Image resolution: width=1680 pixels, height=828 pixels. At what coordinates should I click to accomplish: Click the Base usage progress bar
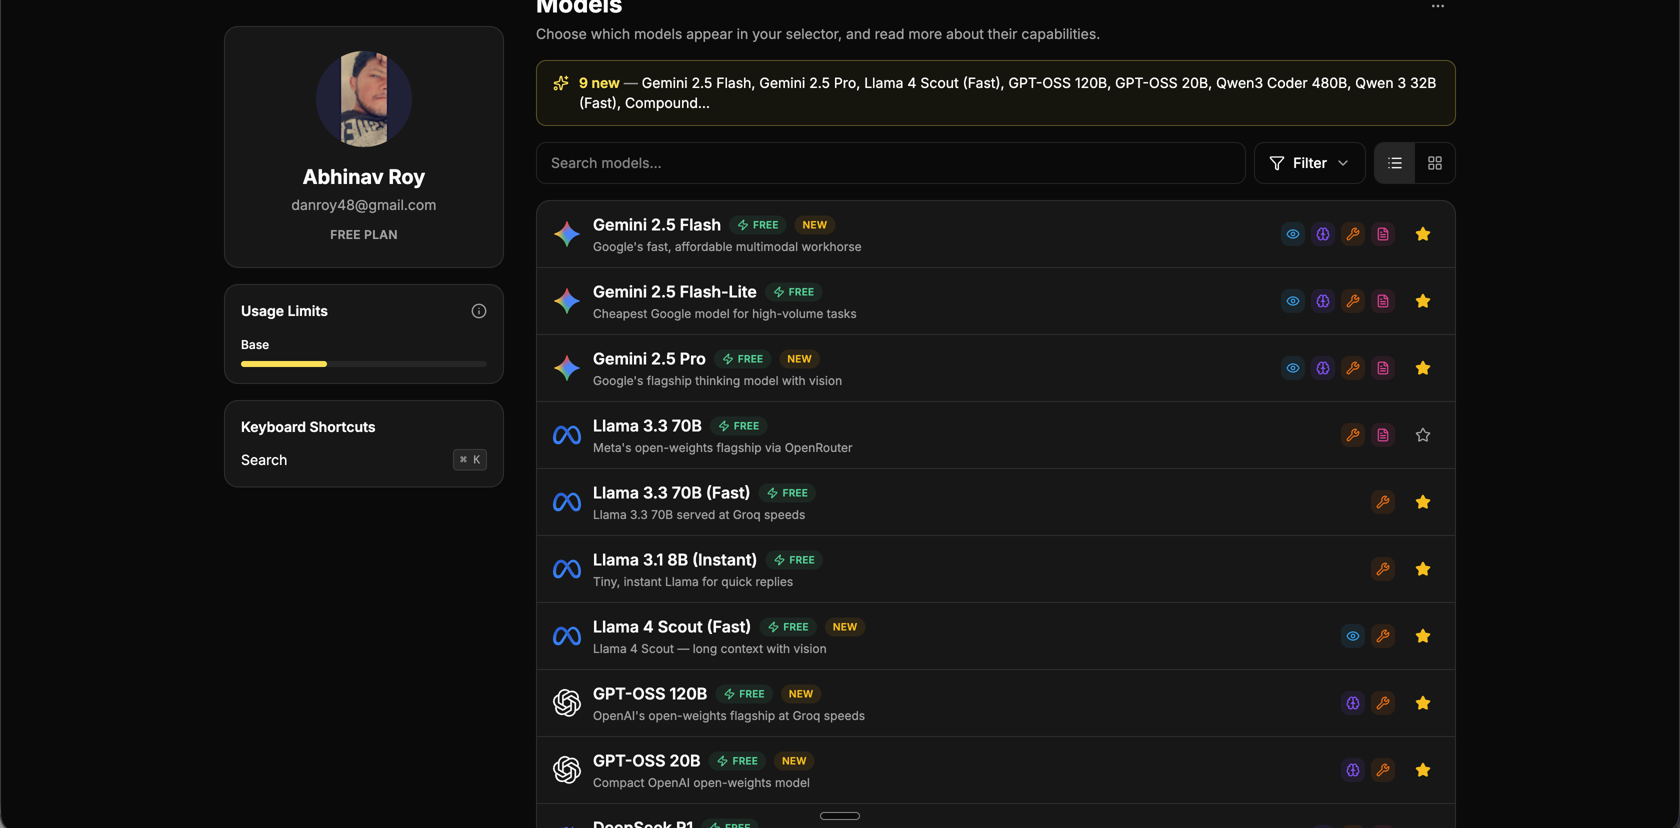[364, 364]
